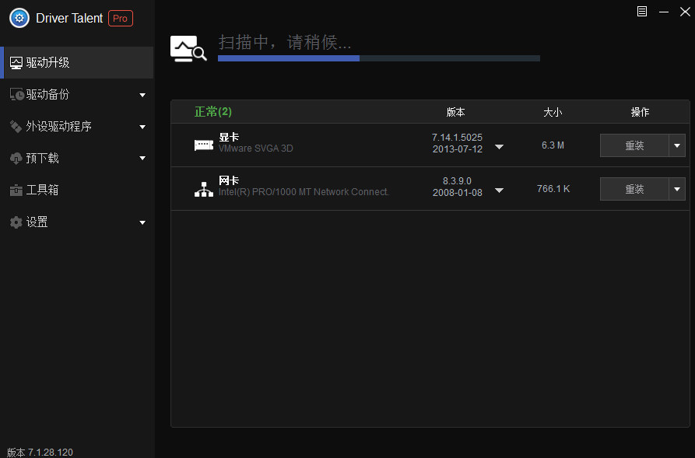Click the 版本 column header
The image size is (695, 458).
[455, 112]
